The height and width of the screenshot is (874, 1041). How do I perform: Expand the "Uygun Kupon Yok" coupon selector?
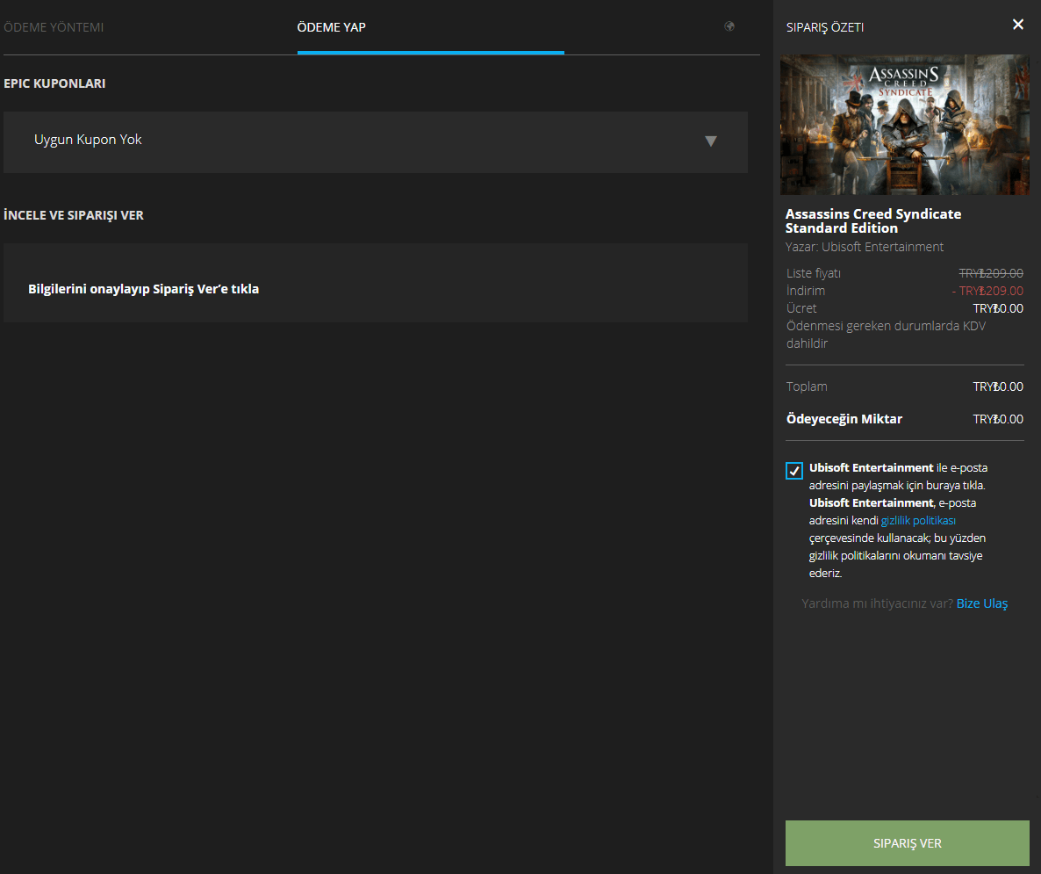coord(376,141)
